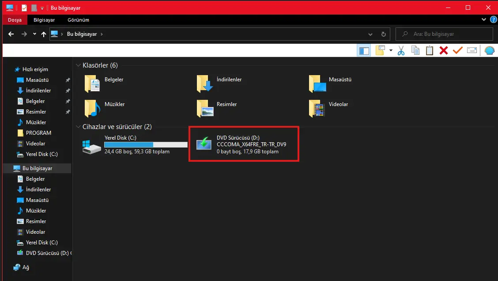Open the PROGRAM folder in sidebar
The width and height of the screenshot is (498, 281).
[38, 133]
